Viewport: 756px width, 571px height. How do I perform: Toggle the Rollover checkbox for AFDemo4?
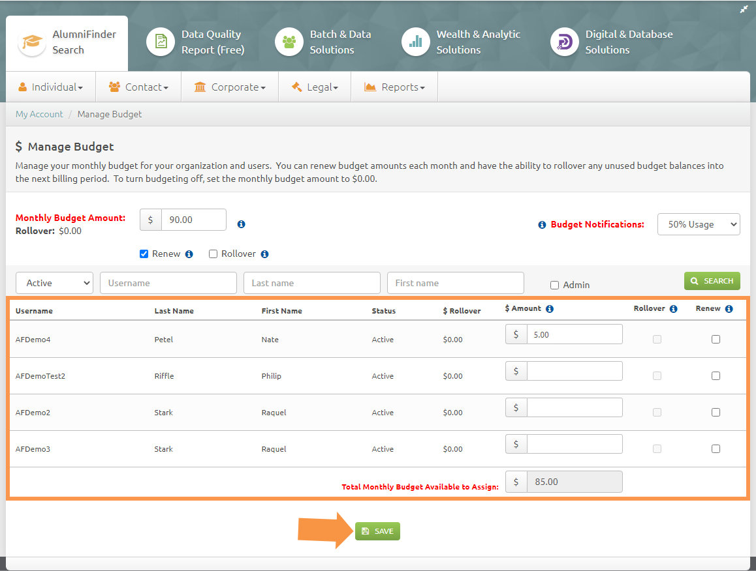coord(657,340)
